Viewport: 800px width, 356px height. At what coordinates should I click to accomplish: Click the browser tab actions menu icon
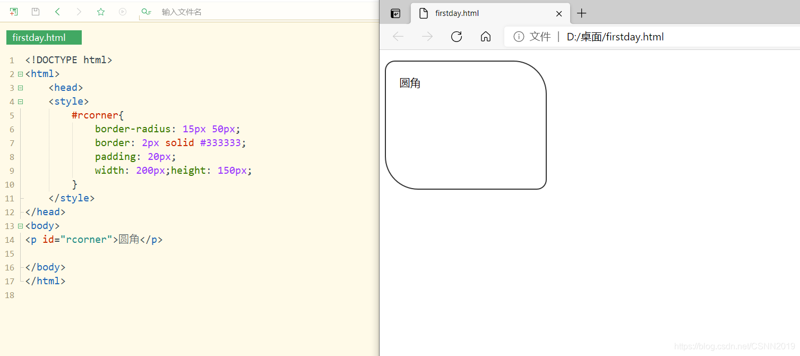(395, 13)
